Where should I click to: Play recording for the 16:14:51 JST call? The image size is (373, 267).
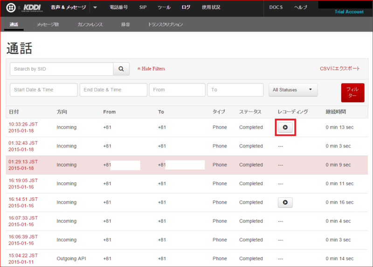click(285, 202)
